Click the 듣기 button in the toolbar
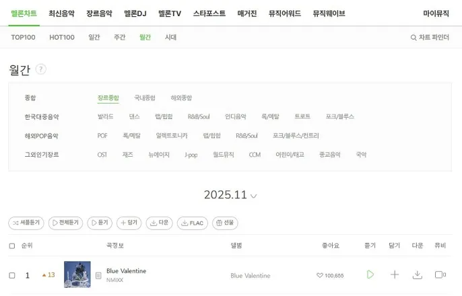This screenshot has height=296, width=462. coord(100,223)
